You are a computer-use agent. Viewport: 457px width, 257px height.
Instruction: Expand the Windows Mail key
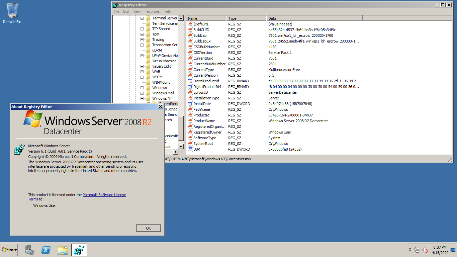click(x=142, y=93)
